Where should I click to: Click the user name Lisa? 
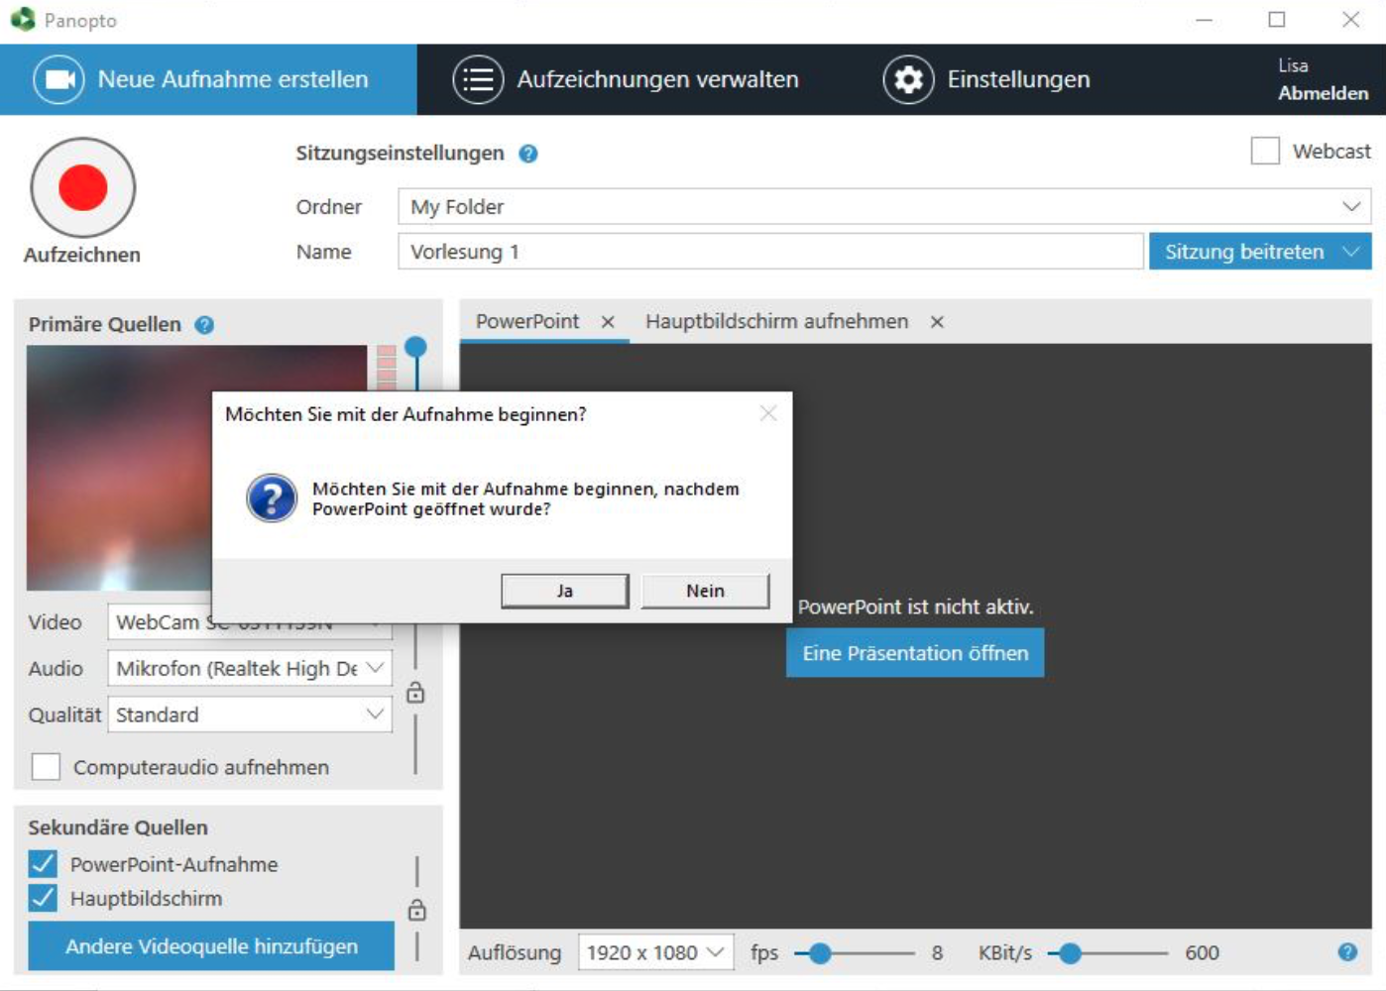click(x=1293, y=65)
